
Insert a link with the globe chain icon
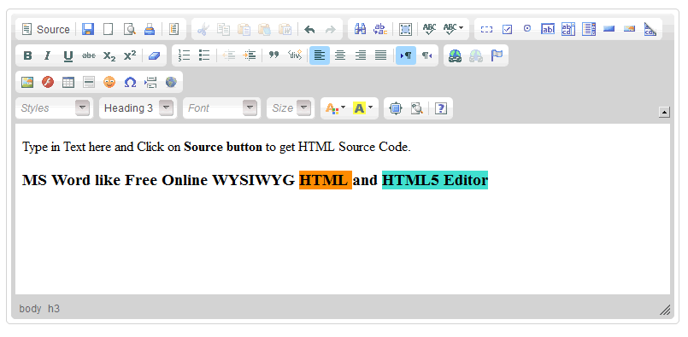pos(456,55)
